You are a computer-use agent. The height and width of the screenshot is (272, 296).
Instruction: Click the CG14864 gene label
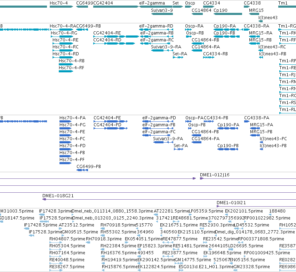click(x=201, y=10)
